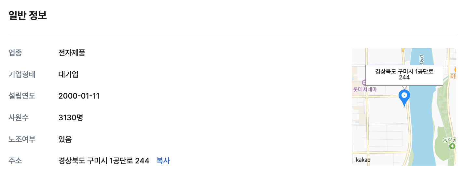
Task: Copy the address using the 복사 link
Action: coord(163,161)
